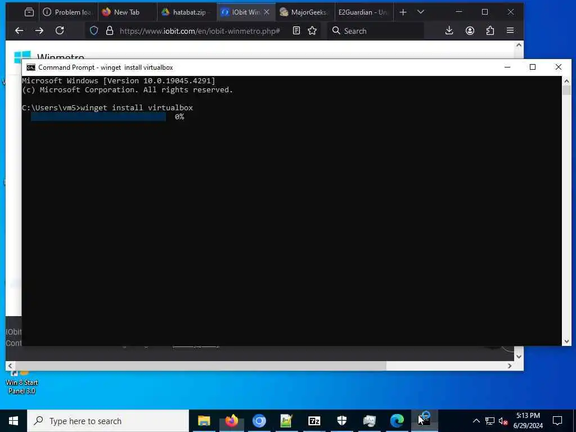Image resolution: width=576 pixels, height=432 pixels.
Task: Open muted volume tray icon
Action: [503, 421]
